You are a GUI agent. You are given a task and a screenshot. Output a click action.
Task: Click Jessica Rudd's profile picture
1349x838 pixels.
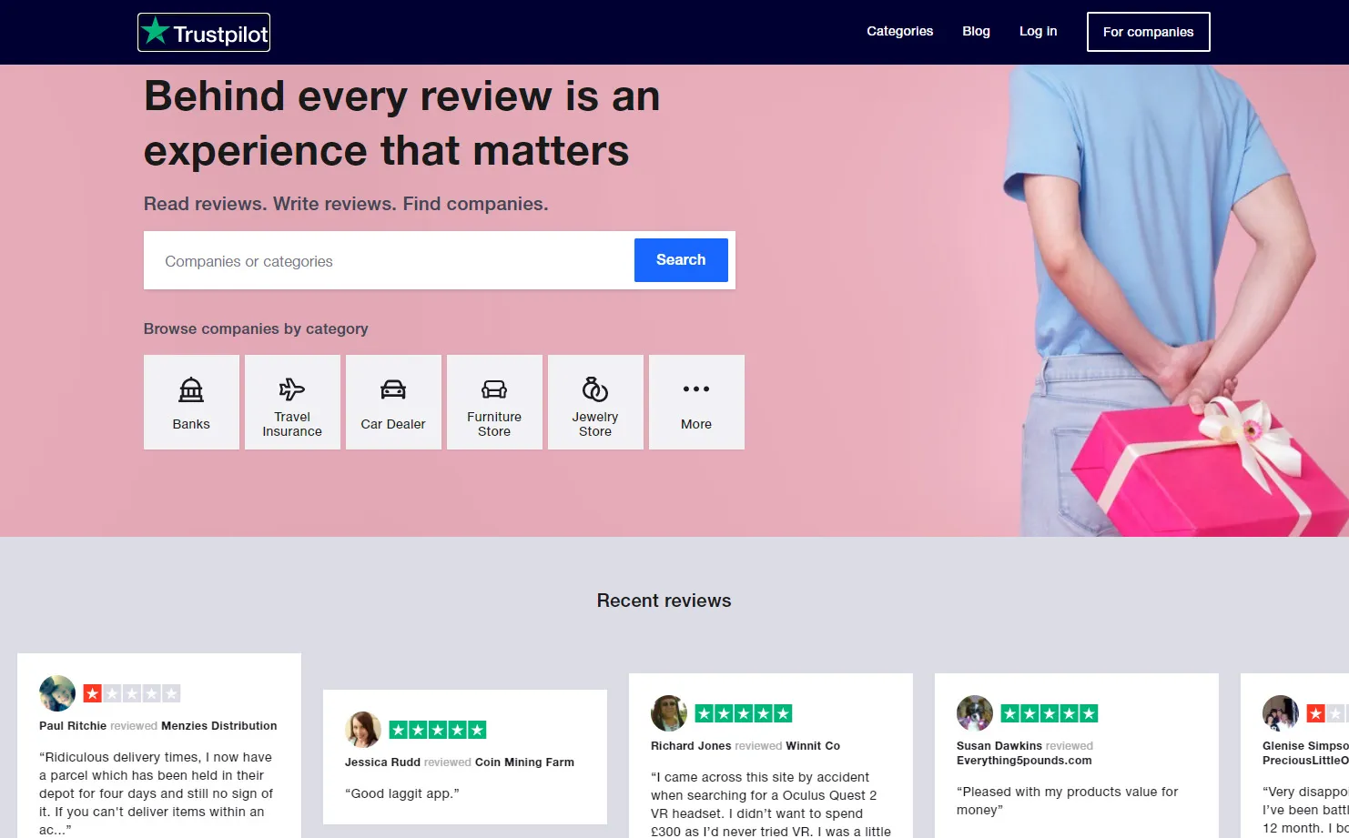point(363,730)
